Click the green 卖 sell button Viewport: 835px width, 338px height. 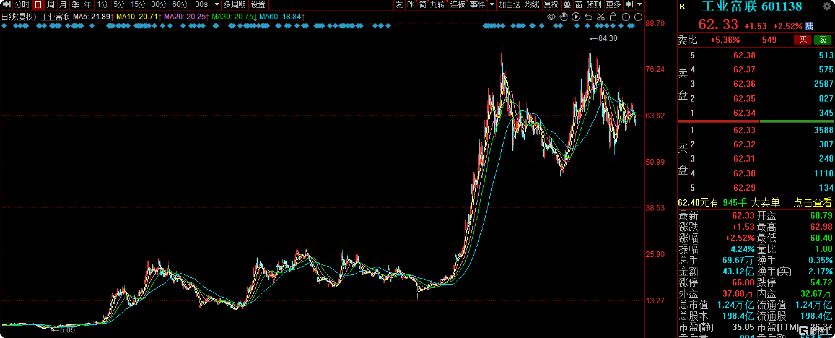pyautogui.click(x=823, y=40)
